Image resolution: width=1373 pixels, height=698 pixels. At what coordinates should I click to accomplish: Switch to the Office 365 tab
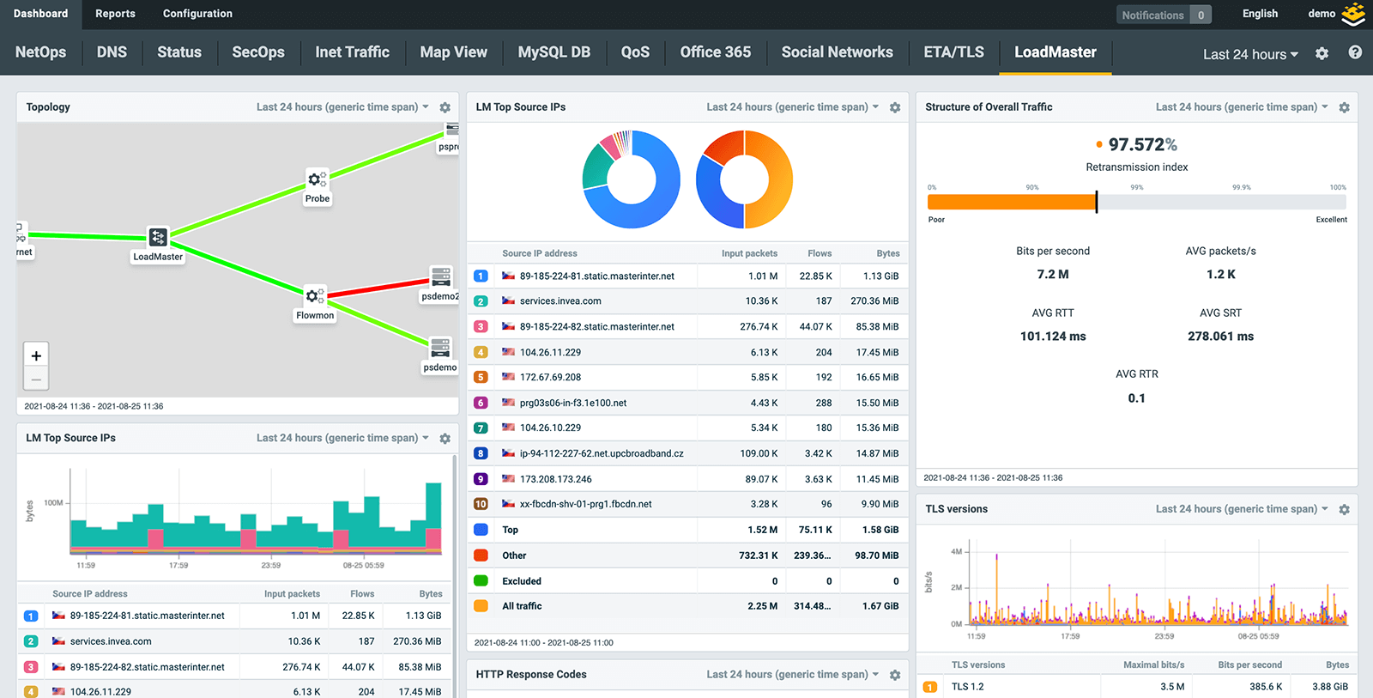click(x=716, y=52)
